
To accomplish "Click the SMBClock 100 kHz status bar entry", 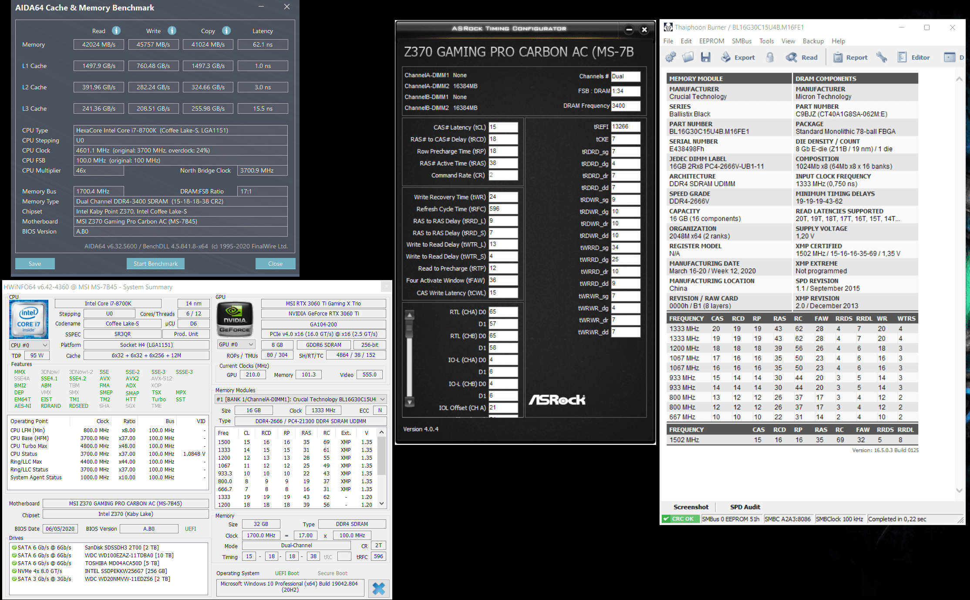I will 839,519.
